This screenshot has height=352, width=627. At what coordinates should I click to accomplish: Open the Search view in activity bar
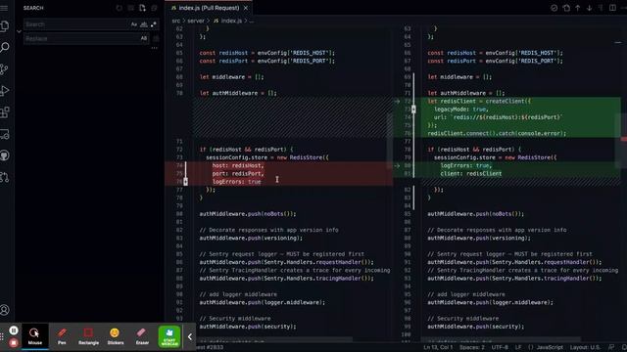(x=5, y=48)
